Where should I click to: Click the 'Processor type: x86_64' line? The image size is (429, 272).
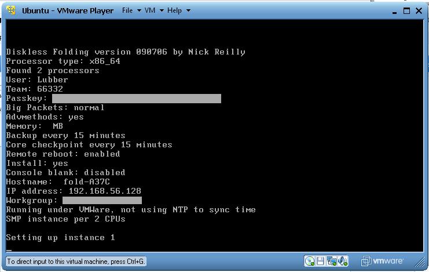pos(63,61)
